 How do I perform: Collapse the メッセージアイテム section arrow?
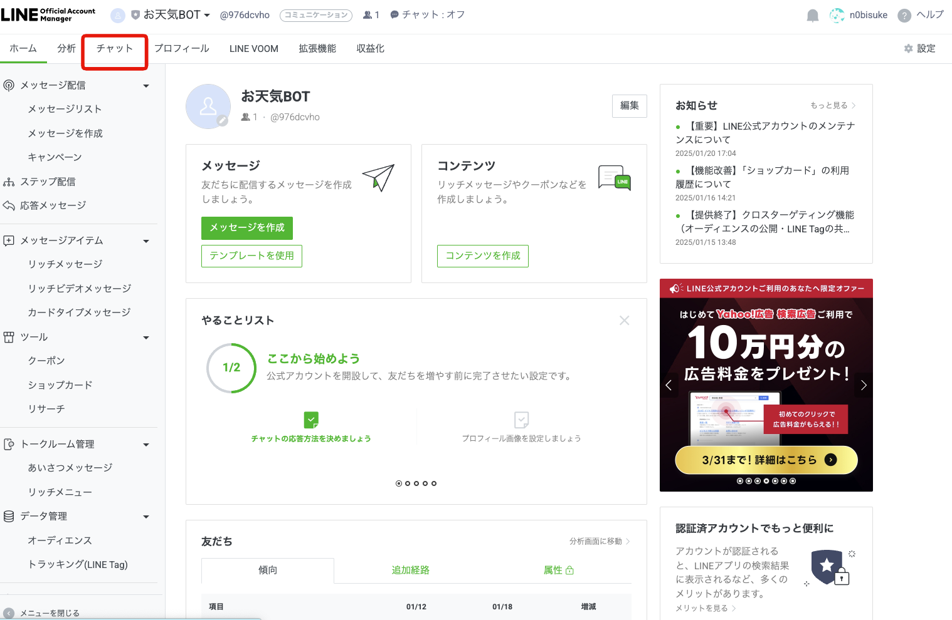click(146, 241)
